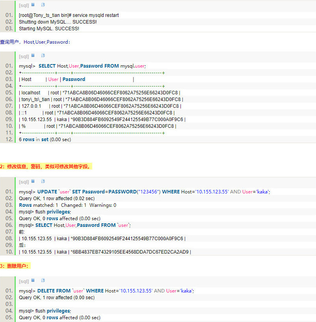The height and width of the screenshot is (322, 316).
Task: Click the '% | root' table row
Action: [98, 126]
